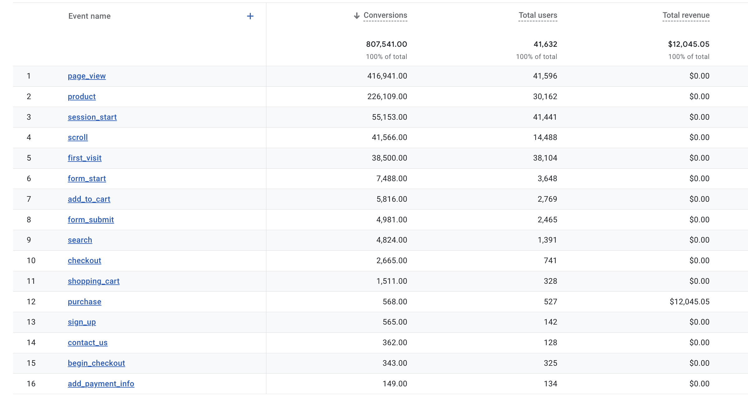Image resolution: width=748 pixels, height=401 pixels.
Task: Open the search event link
Action: coord(80,240)
